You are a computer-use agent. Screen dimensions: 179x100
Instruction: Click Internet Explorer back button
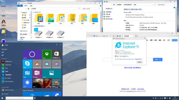click(x=89, y=36)
